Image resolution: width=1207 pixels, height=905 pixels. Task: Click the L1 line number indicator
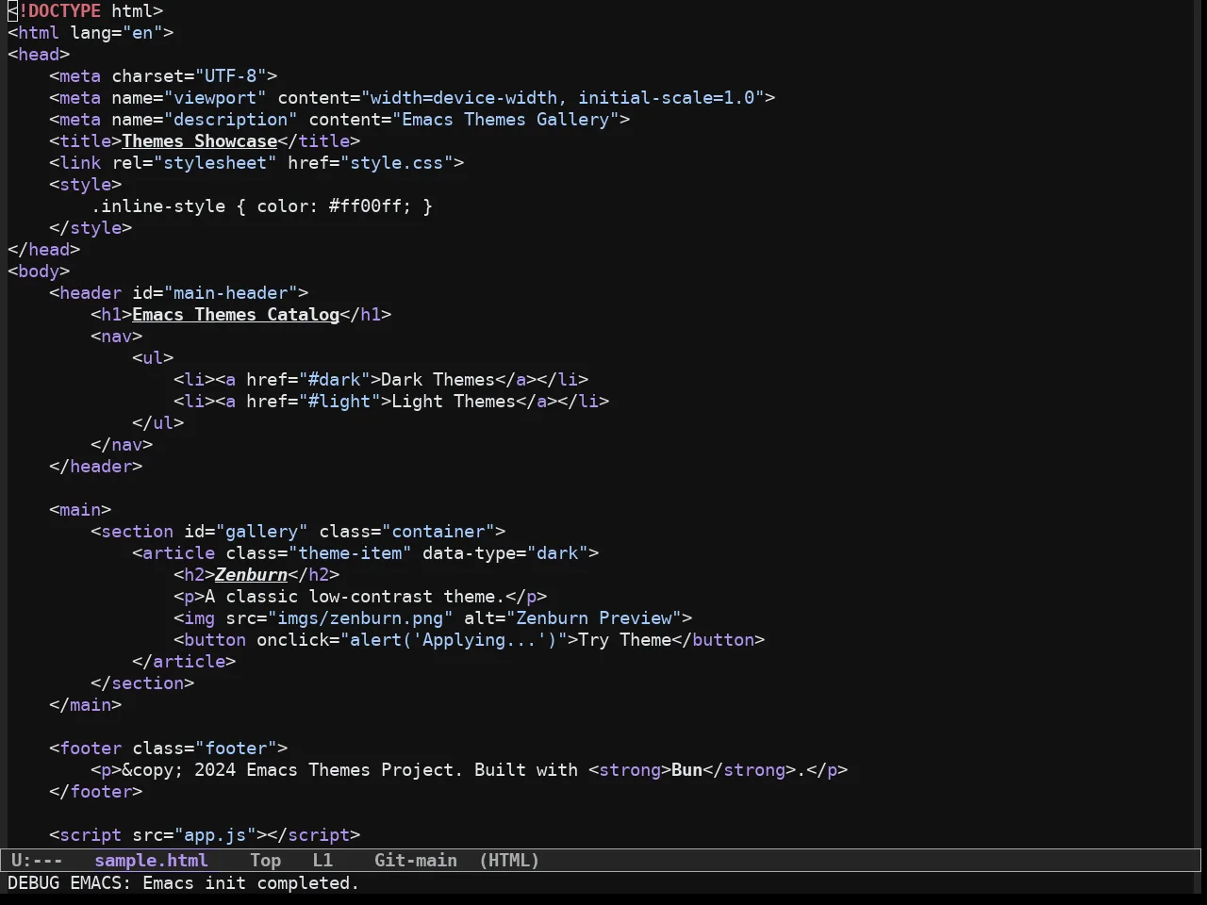pyautogui.click(x=322, y=861)
